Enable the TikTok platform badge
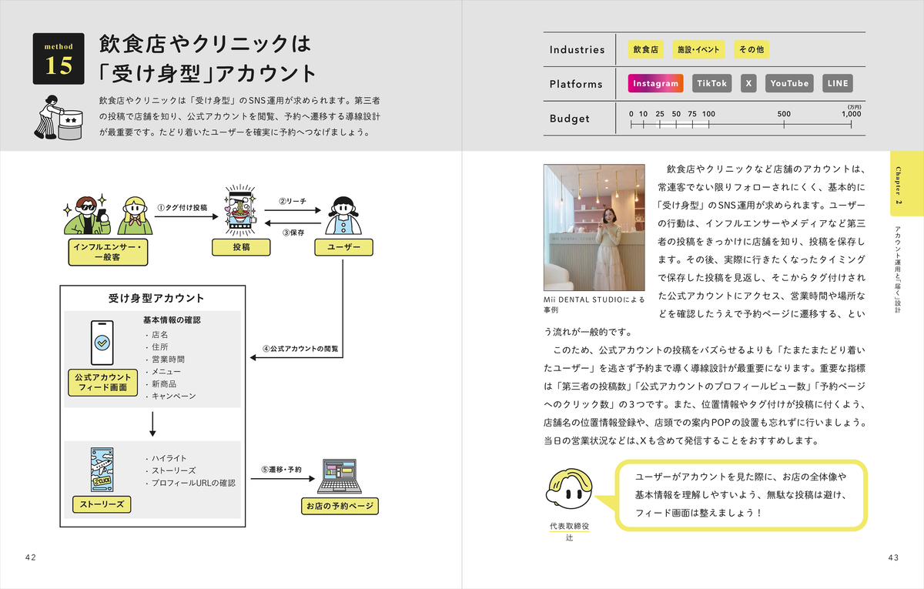 point(711,83)
